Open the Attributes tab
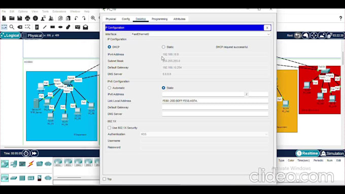Viewport: 345px width, 194px height. coord(179,19)
